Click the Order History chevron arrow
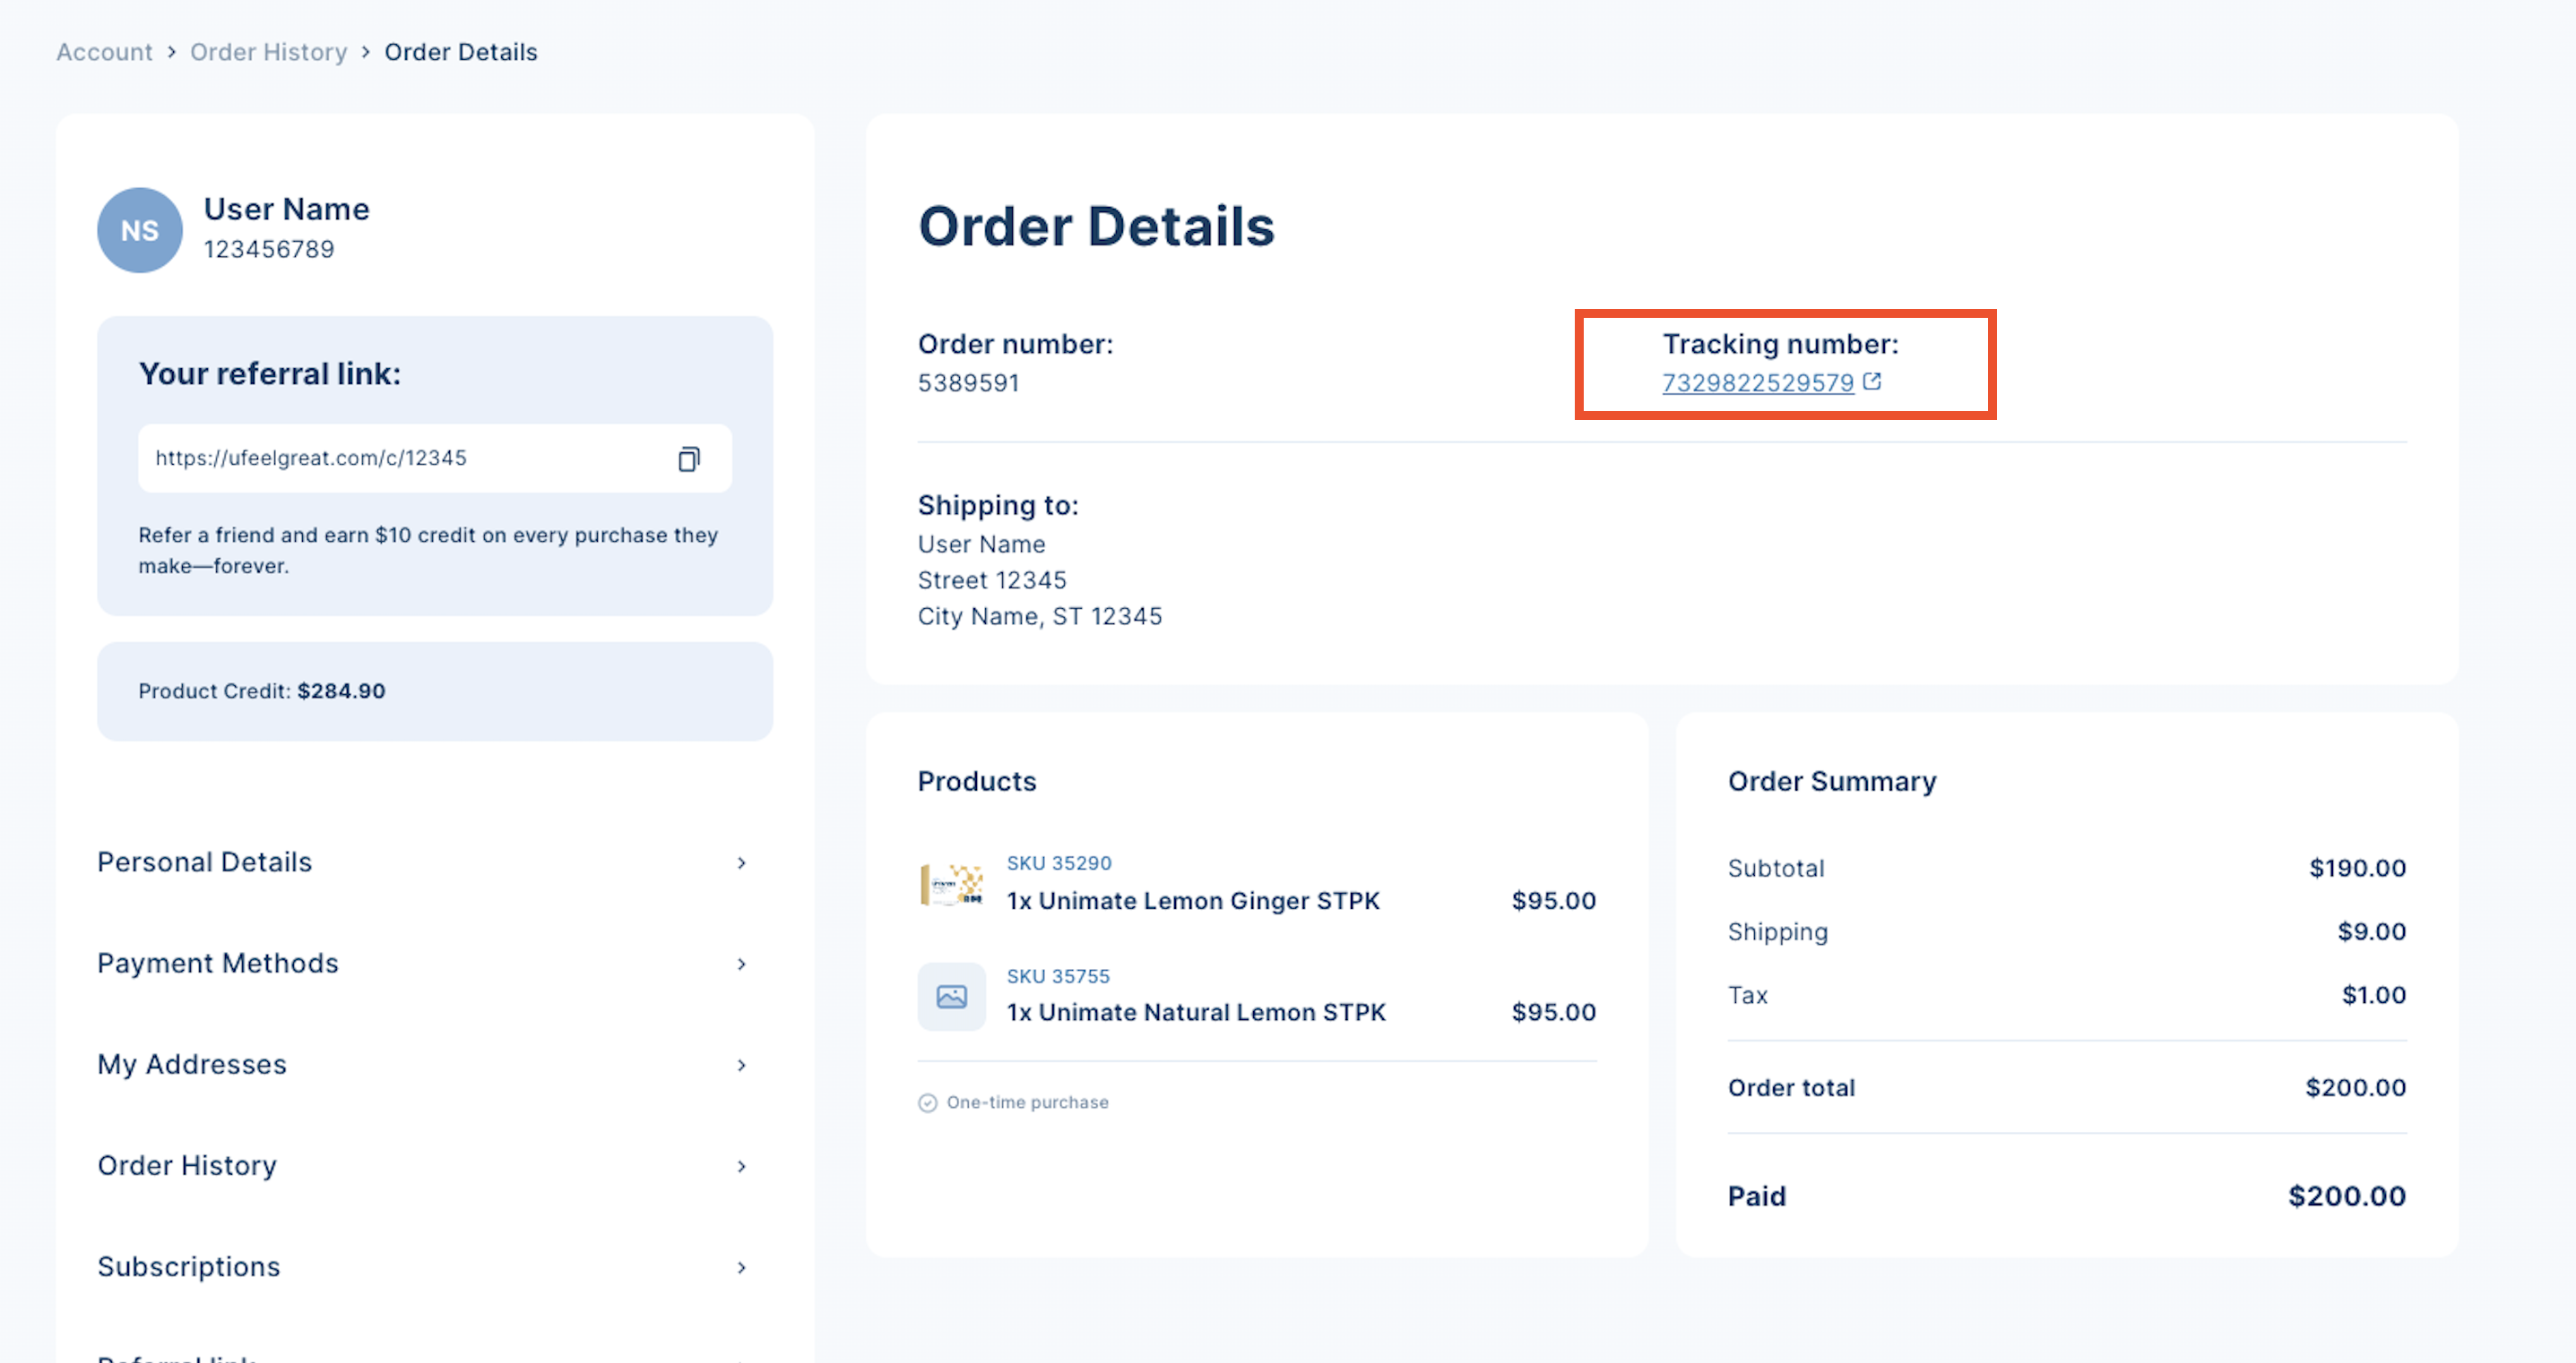Image resolution: width=2576 pixels, height=1363 pixels. point(741,1166)
